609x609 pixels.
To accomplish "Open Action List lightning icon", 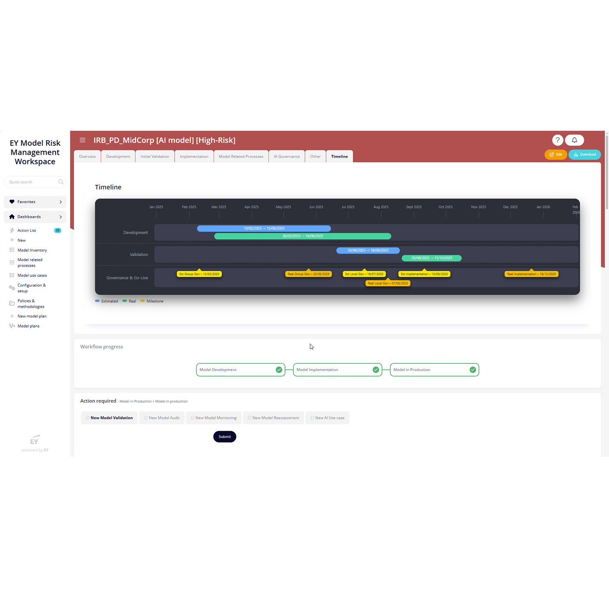I will coord(12,230).
